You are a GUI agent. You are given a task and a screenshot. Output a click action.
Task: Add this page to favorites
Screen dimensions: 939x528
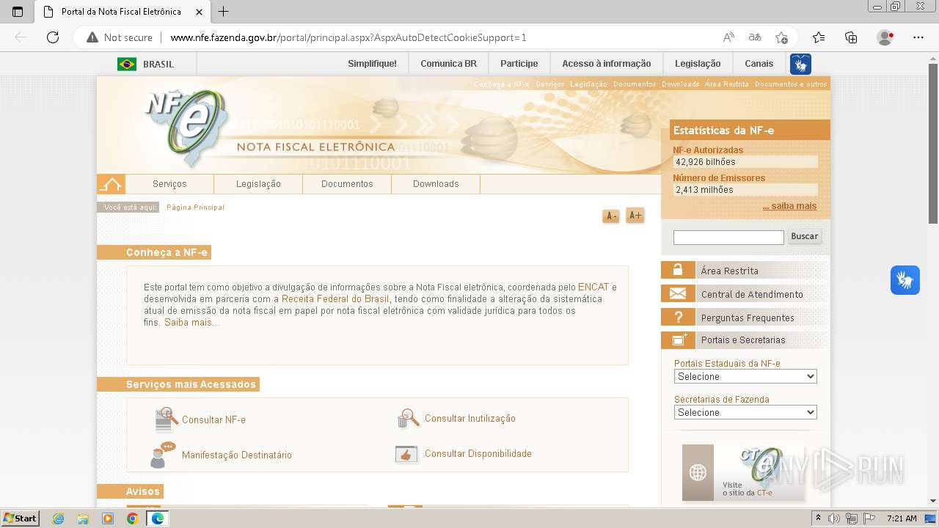(781, 37)
